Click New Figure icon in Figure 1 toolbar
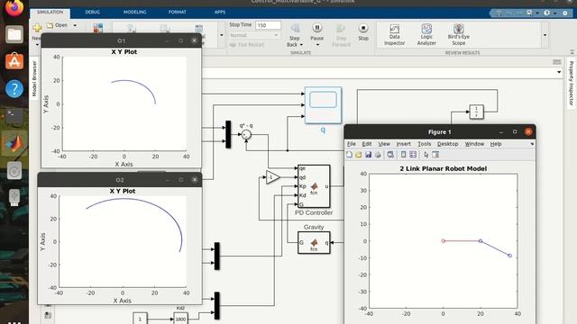This screenshot has width=577, height=324. point(349,155)
